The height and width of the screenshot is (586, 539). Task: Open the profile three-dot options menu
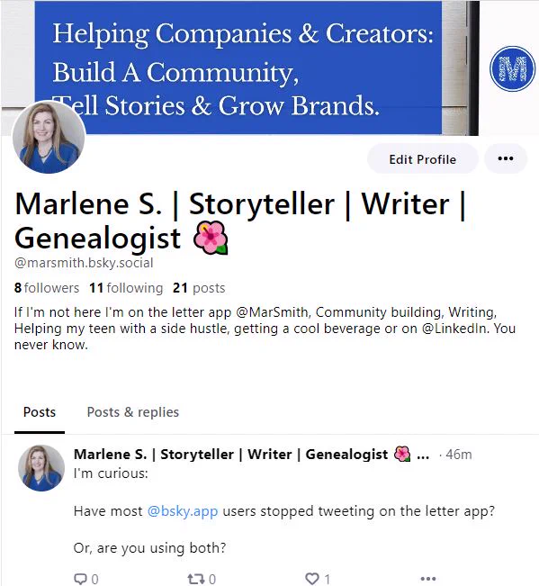(x=506, y=158)
